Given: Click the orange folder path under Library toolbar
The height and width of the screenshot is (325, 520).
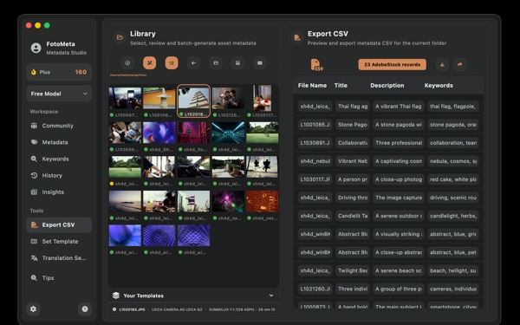Looking at the screenshot, I should point(128,75).
